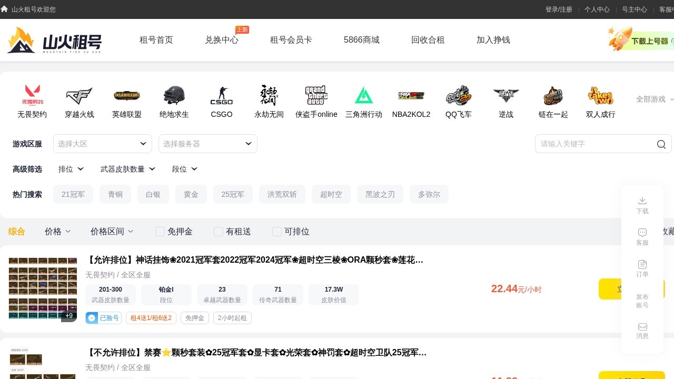Choose the 绝地求生 helmet icon
The image size is (674, 379).
(174, 96)
